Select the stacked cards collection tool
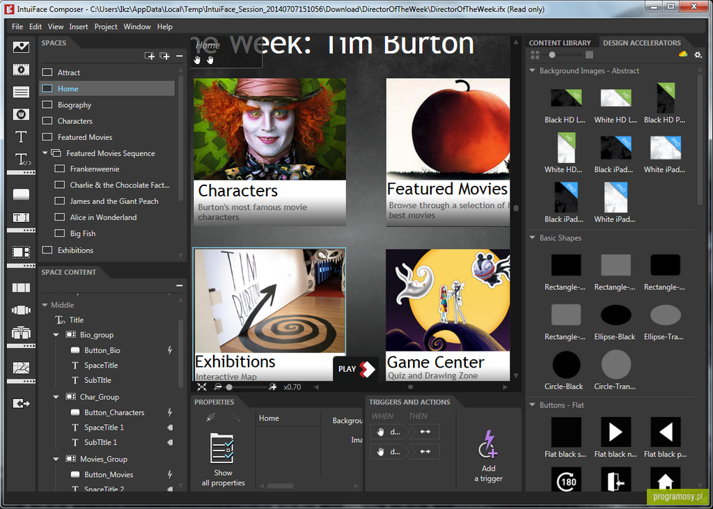Viewport: 713px width, 509px height. click(x=21, y=333)
